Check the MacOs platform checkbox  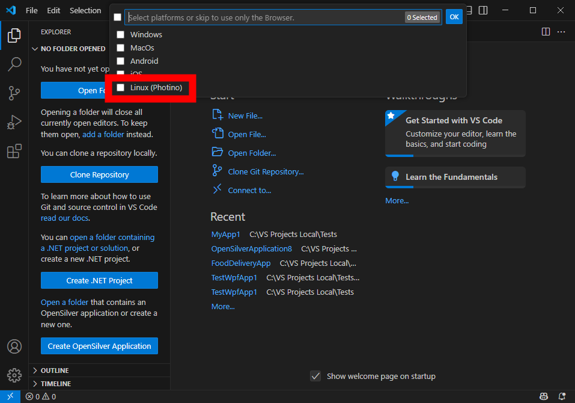pos(120,48)
